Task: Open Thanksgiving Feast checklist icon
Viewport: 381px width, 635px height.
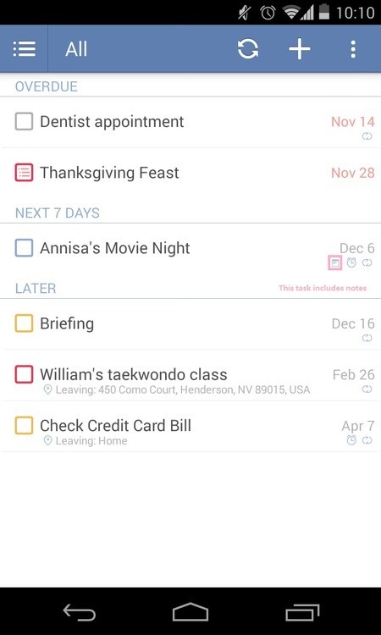Action: (x=24, y=173)
